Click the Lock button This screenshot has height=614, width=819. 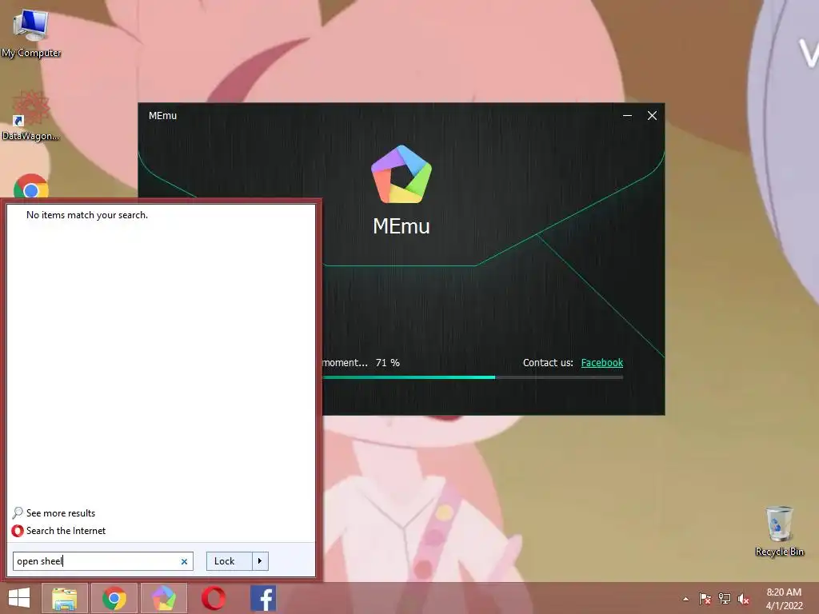[229, 561]
